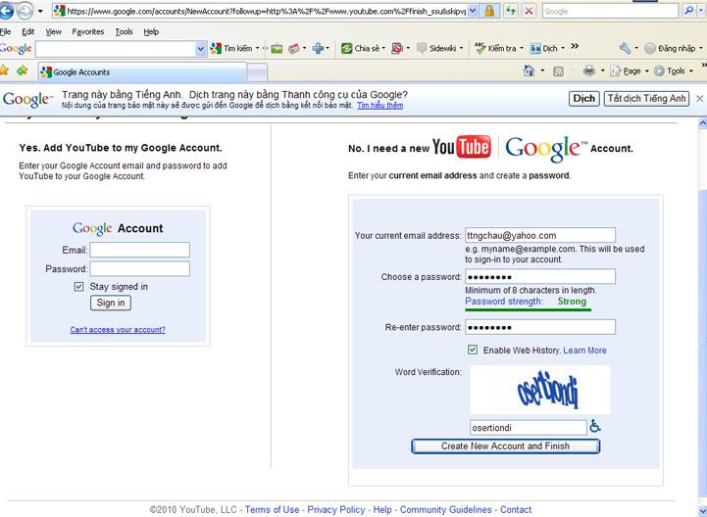Click the Chia sẻ share icon
This screenshot has height=517, width=707.
346,48
